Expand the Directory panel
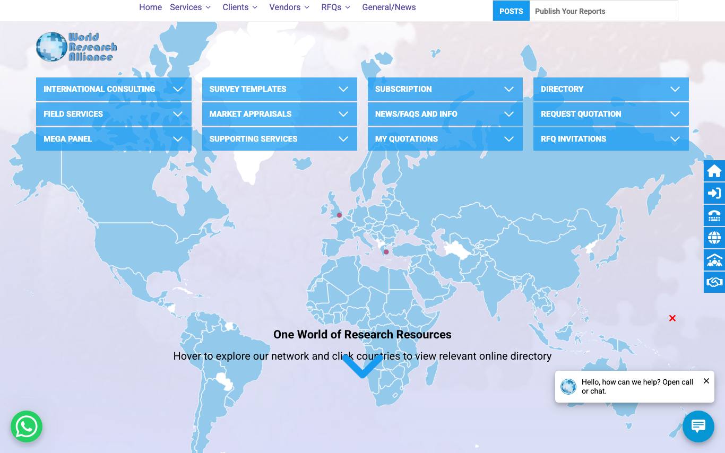The width and height of the screenshot is (725, 453). coord(611,89)
